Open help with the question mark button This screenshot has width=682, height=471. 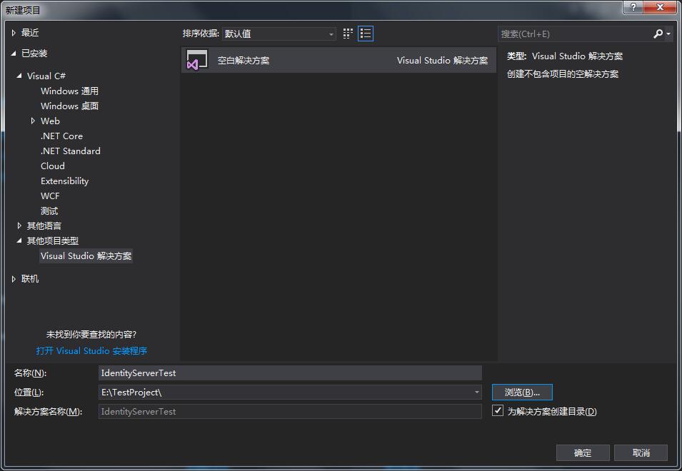[633, 7]
